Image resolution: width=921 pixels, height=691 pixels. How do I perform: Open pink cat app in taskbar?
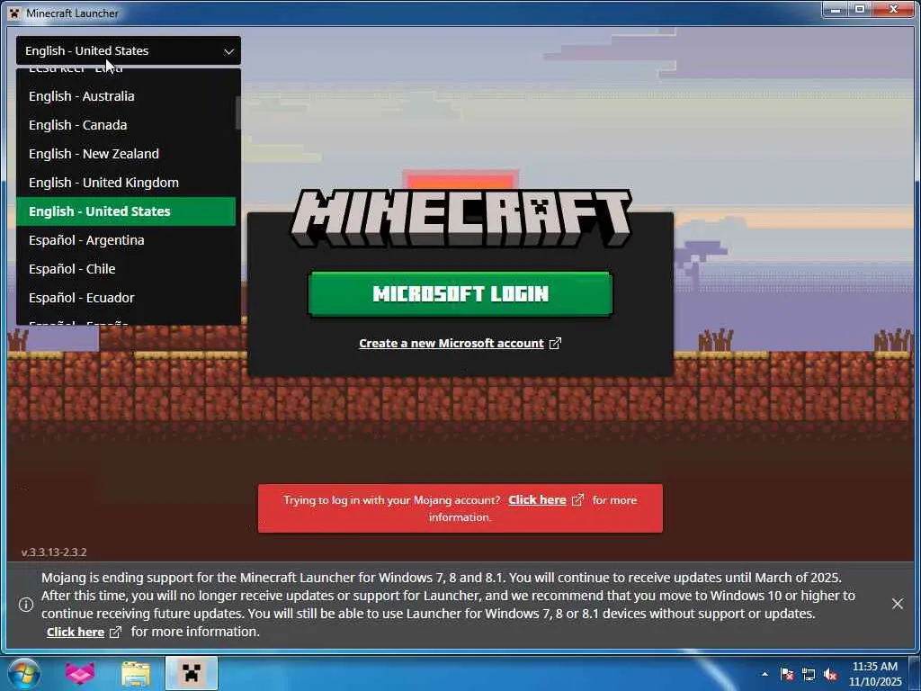coord(80,673)
